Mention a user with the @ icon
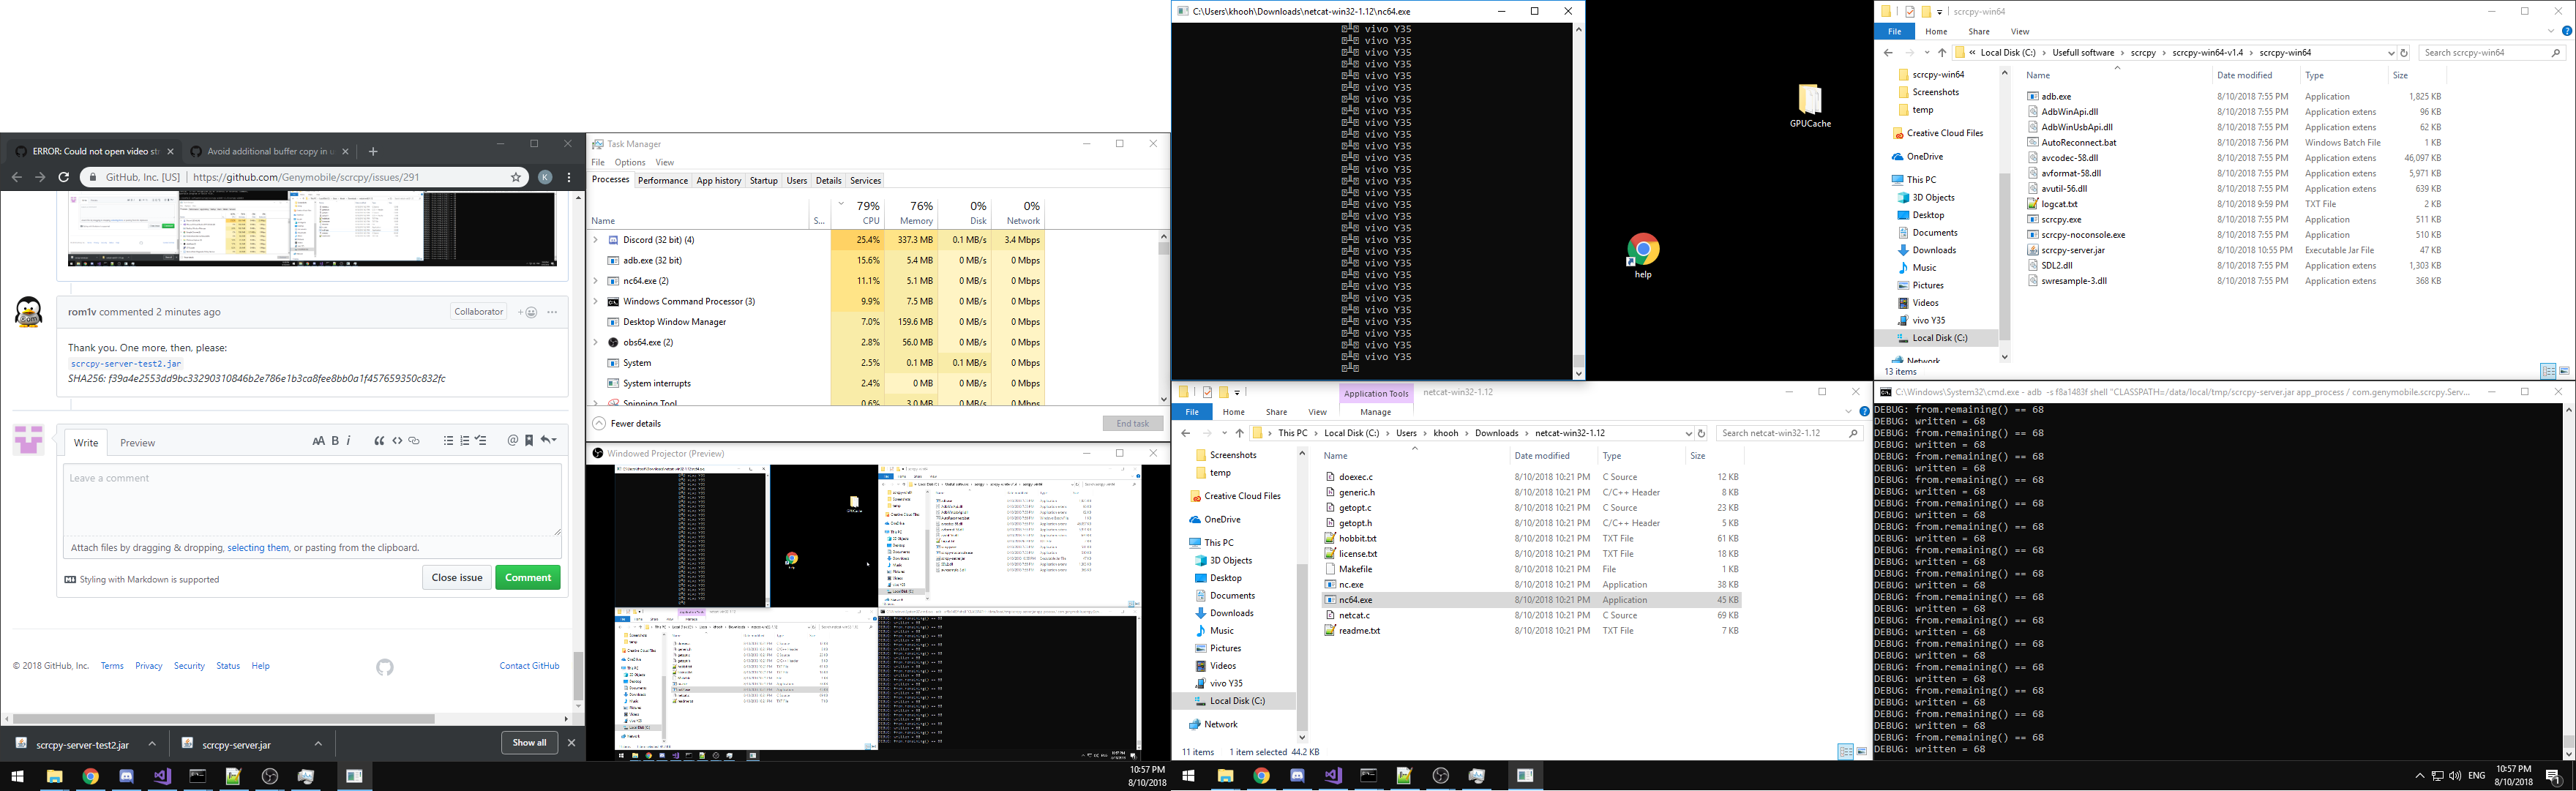 coord(513,441)
